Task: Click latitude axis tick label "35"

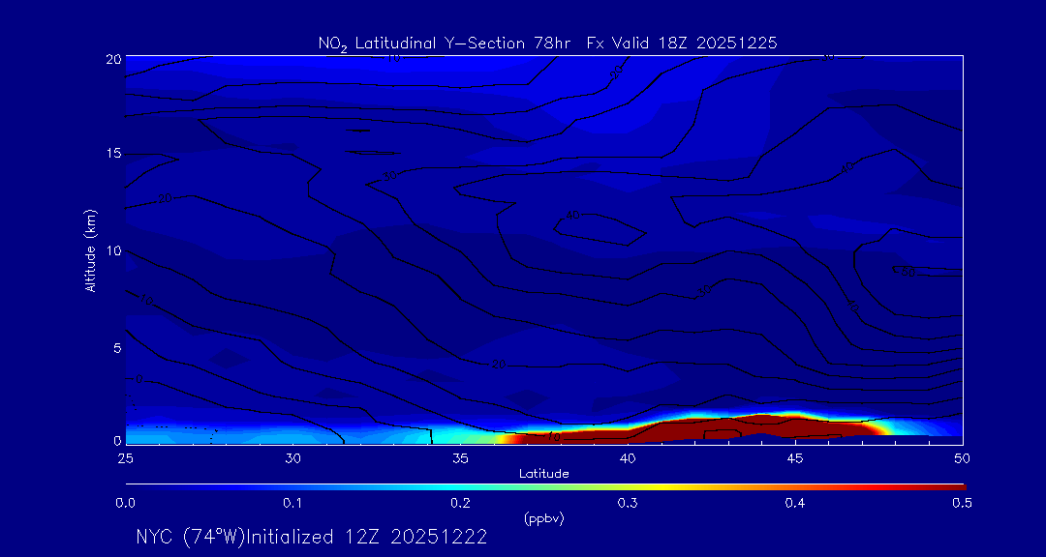Action: pyautogui.click(x=460, y=458)
